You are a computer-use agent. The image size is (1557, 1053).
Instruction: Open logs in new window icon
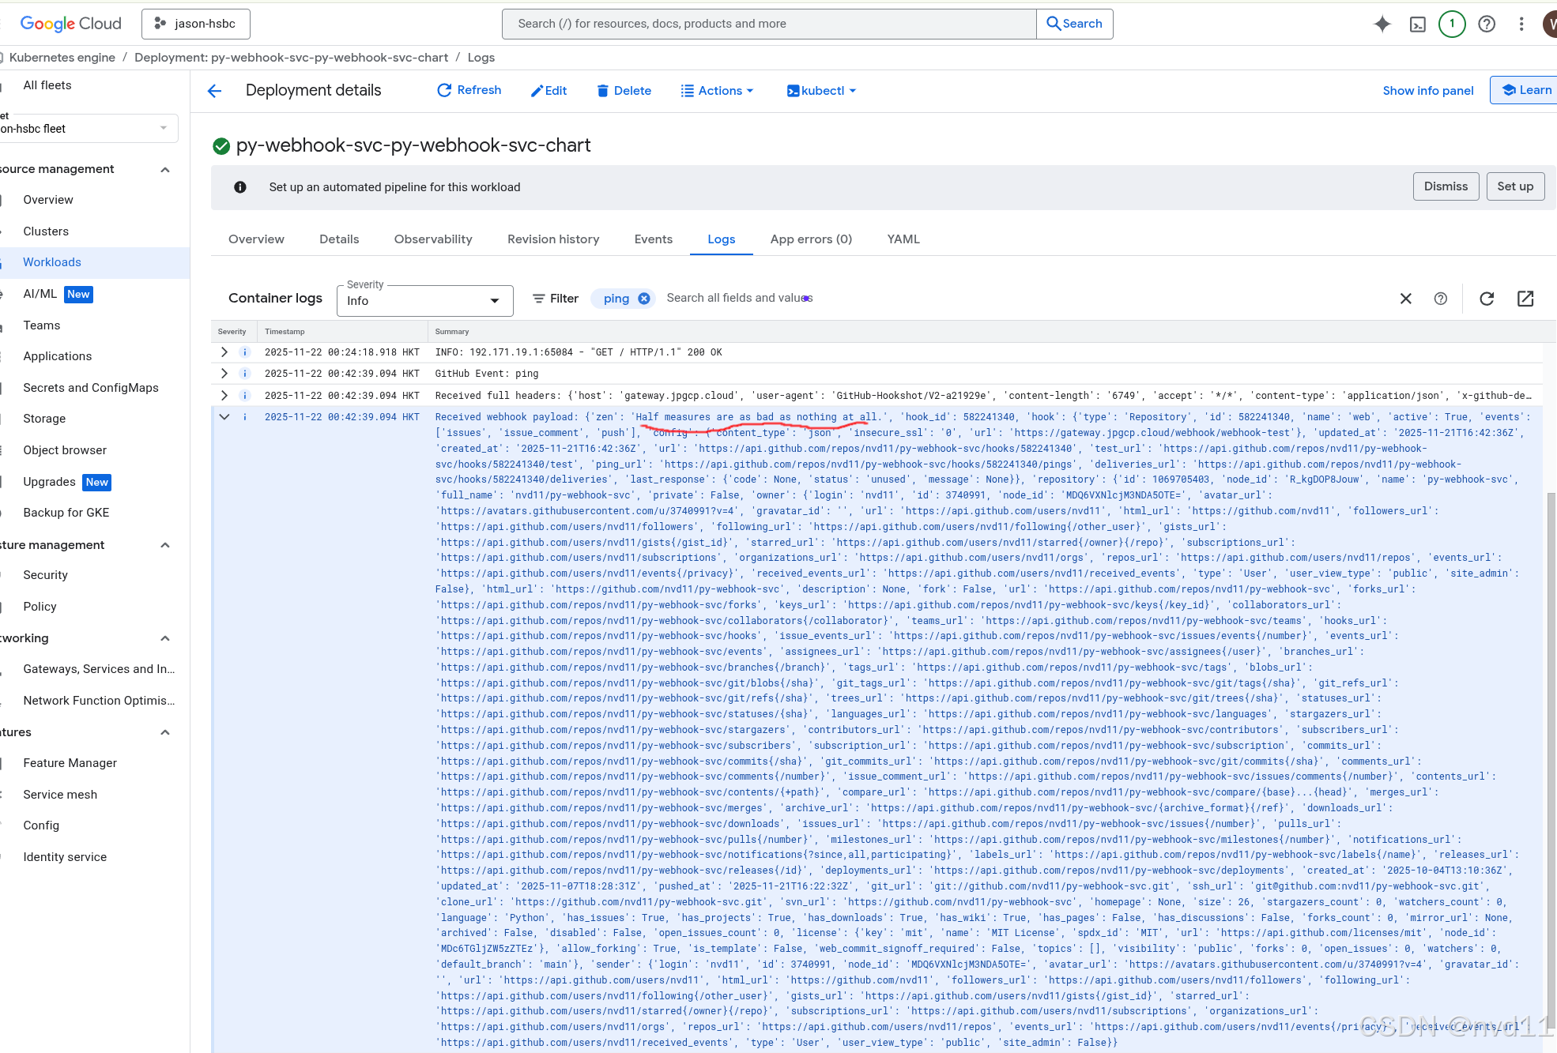[1525, 299]
